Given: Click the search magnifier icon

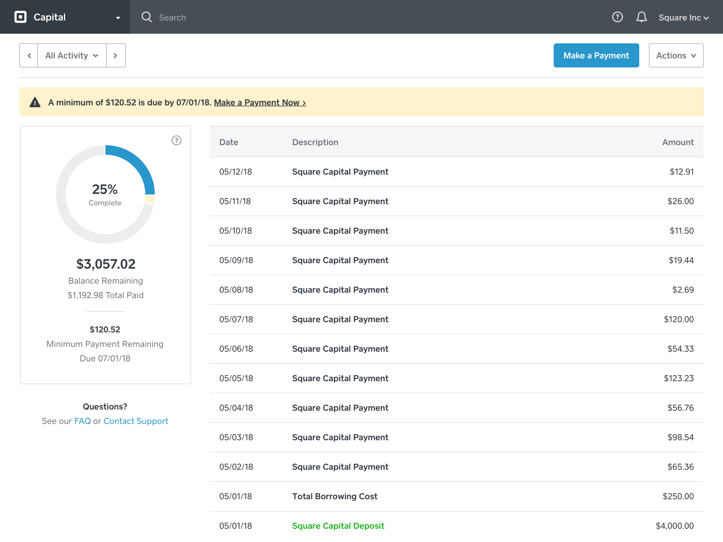Looking at the screenshot, I should coord(147,17).
